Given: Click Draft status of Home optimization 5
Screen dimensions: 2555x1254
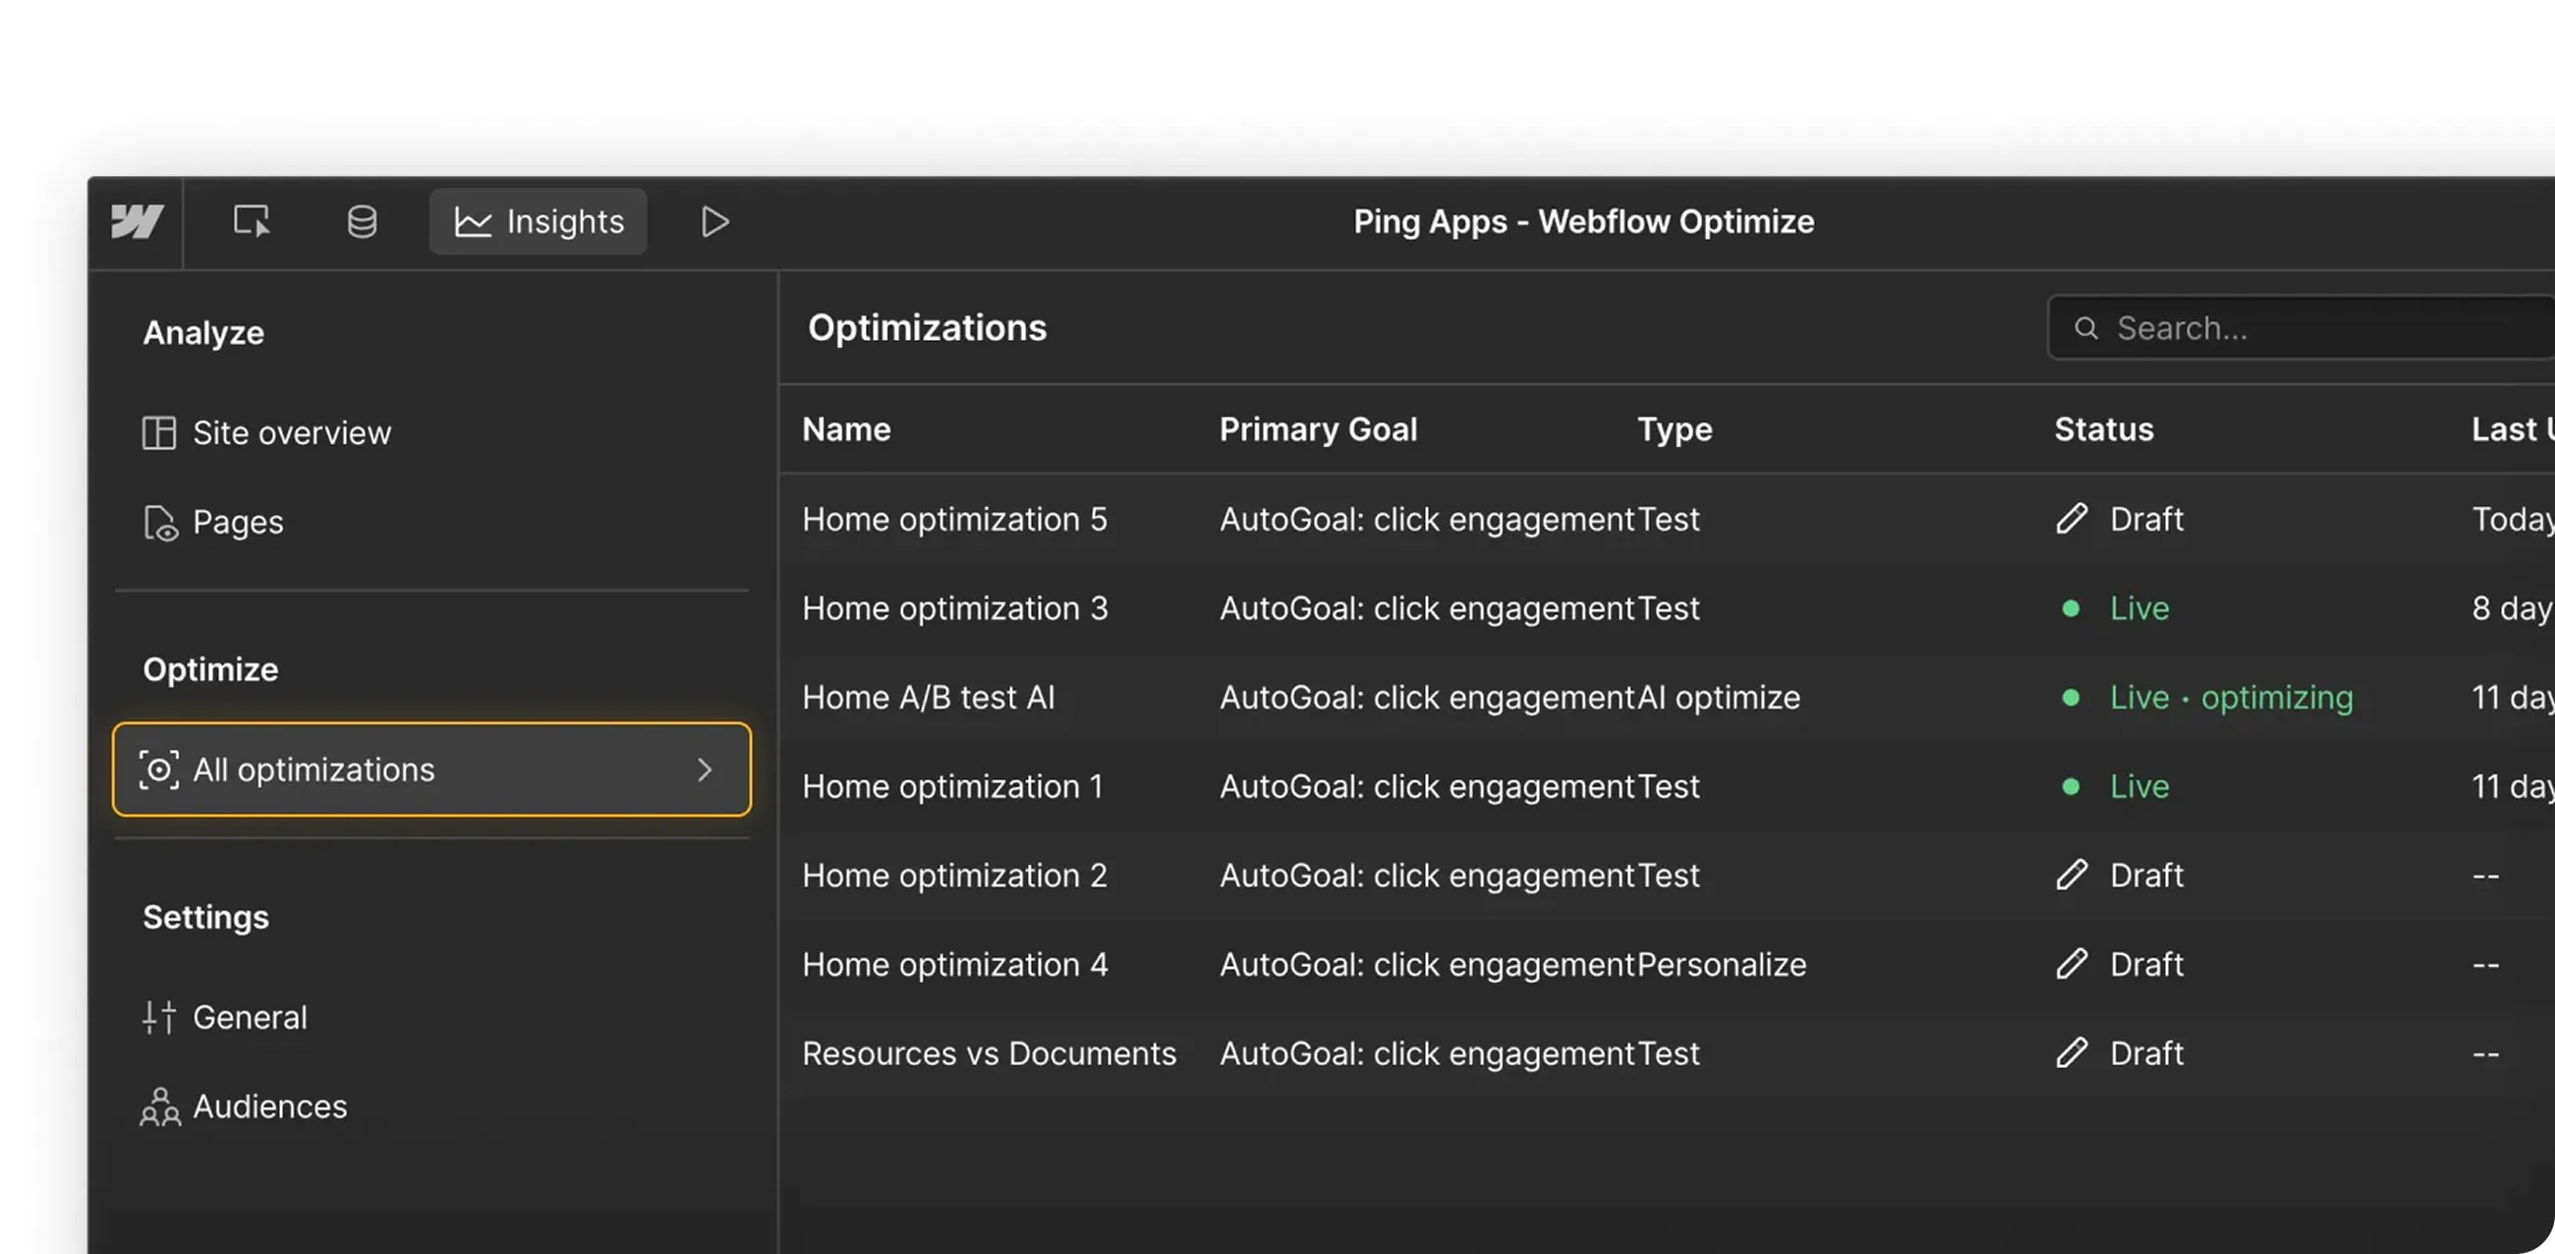Looking at the screenshot, I should click(x=2146, y=519).
